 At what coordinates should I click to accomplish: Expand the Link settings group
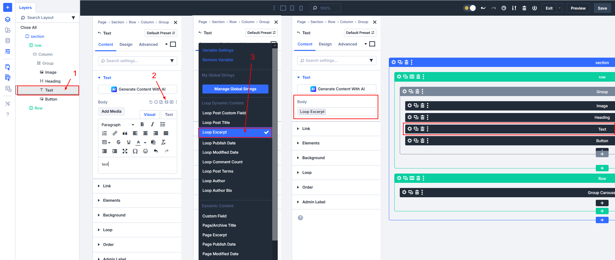click(107, 186)
